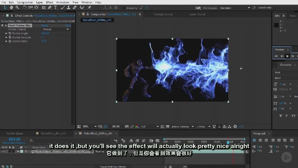The image size is (298, 168).
Task: Open the Animation menu
Action: coord(63,2)
